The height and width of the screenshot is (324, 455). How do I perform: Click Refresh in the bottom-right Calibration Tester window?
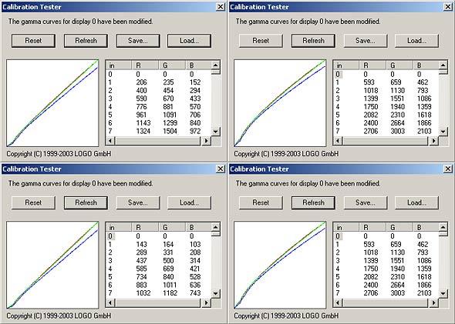tap(313, 202)
